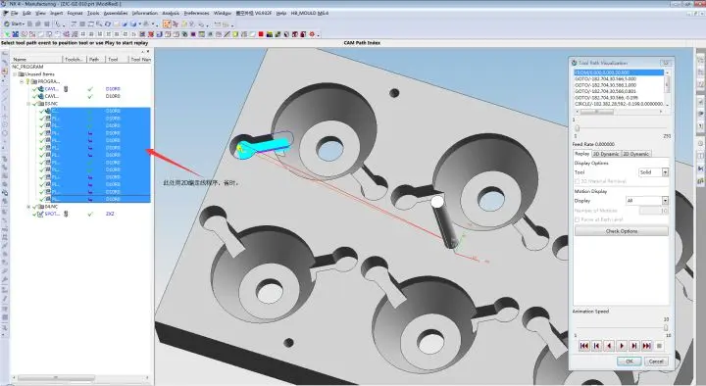The height and width of the screenshot is (386, 706).
Task: Click the Animation Speed slider thumb
Action: coord(666,327)
